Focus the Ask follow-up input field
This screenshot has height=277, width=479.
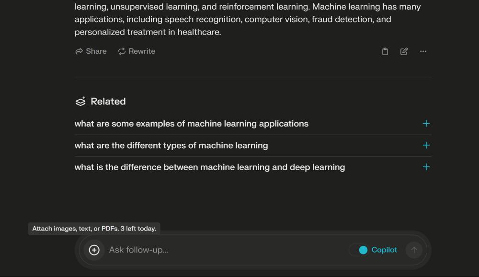tap(226, 250)
